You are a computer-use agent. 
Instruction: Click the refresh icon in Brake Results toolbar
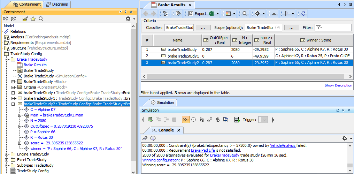click(x=303, y=14)
